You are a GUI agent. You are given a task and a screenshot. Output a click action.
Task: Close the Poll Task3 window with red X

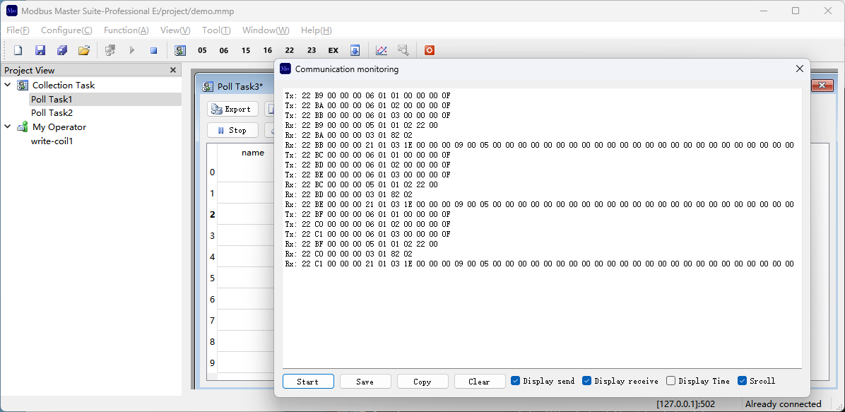coord(822,86)
